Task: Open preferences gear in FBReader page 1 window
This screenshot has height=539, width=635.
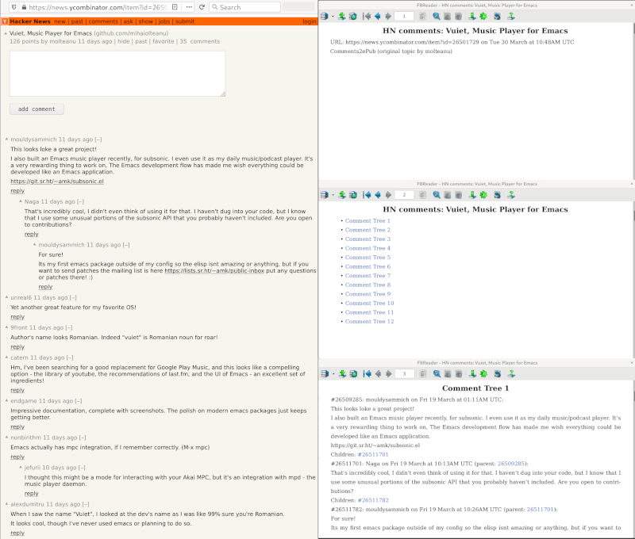Action: coord(483,16)
